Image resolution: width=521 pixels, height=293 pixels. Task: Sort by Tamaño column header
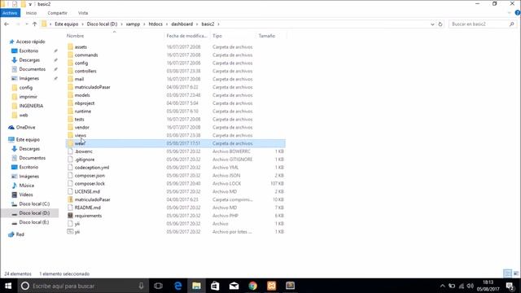coord(271,36)
